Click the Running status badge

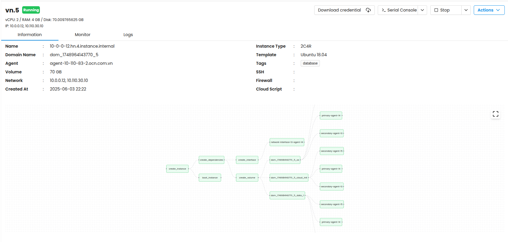coord(31,10)
